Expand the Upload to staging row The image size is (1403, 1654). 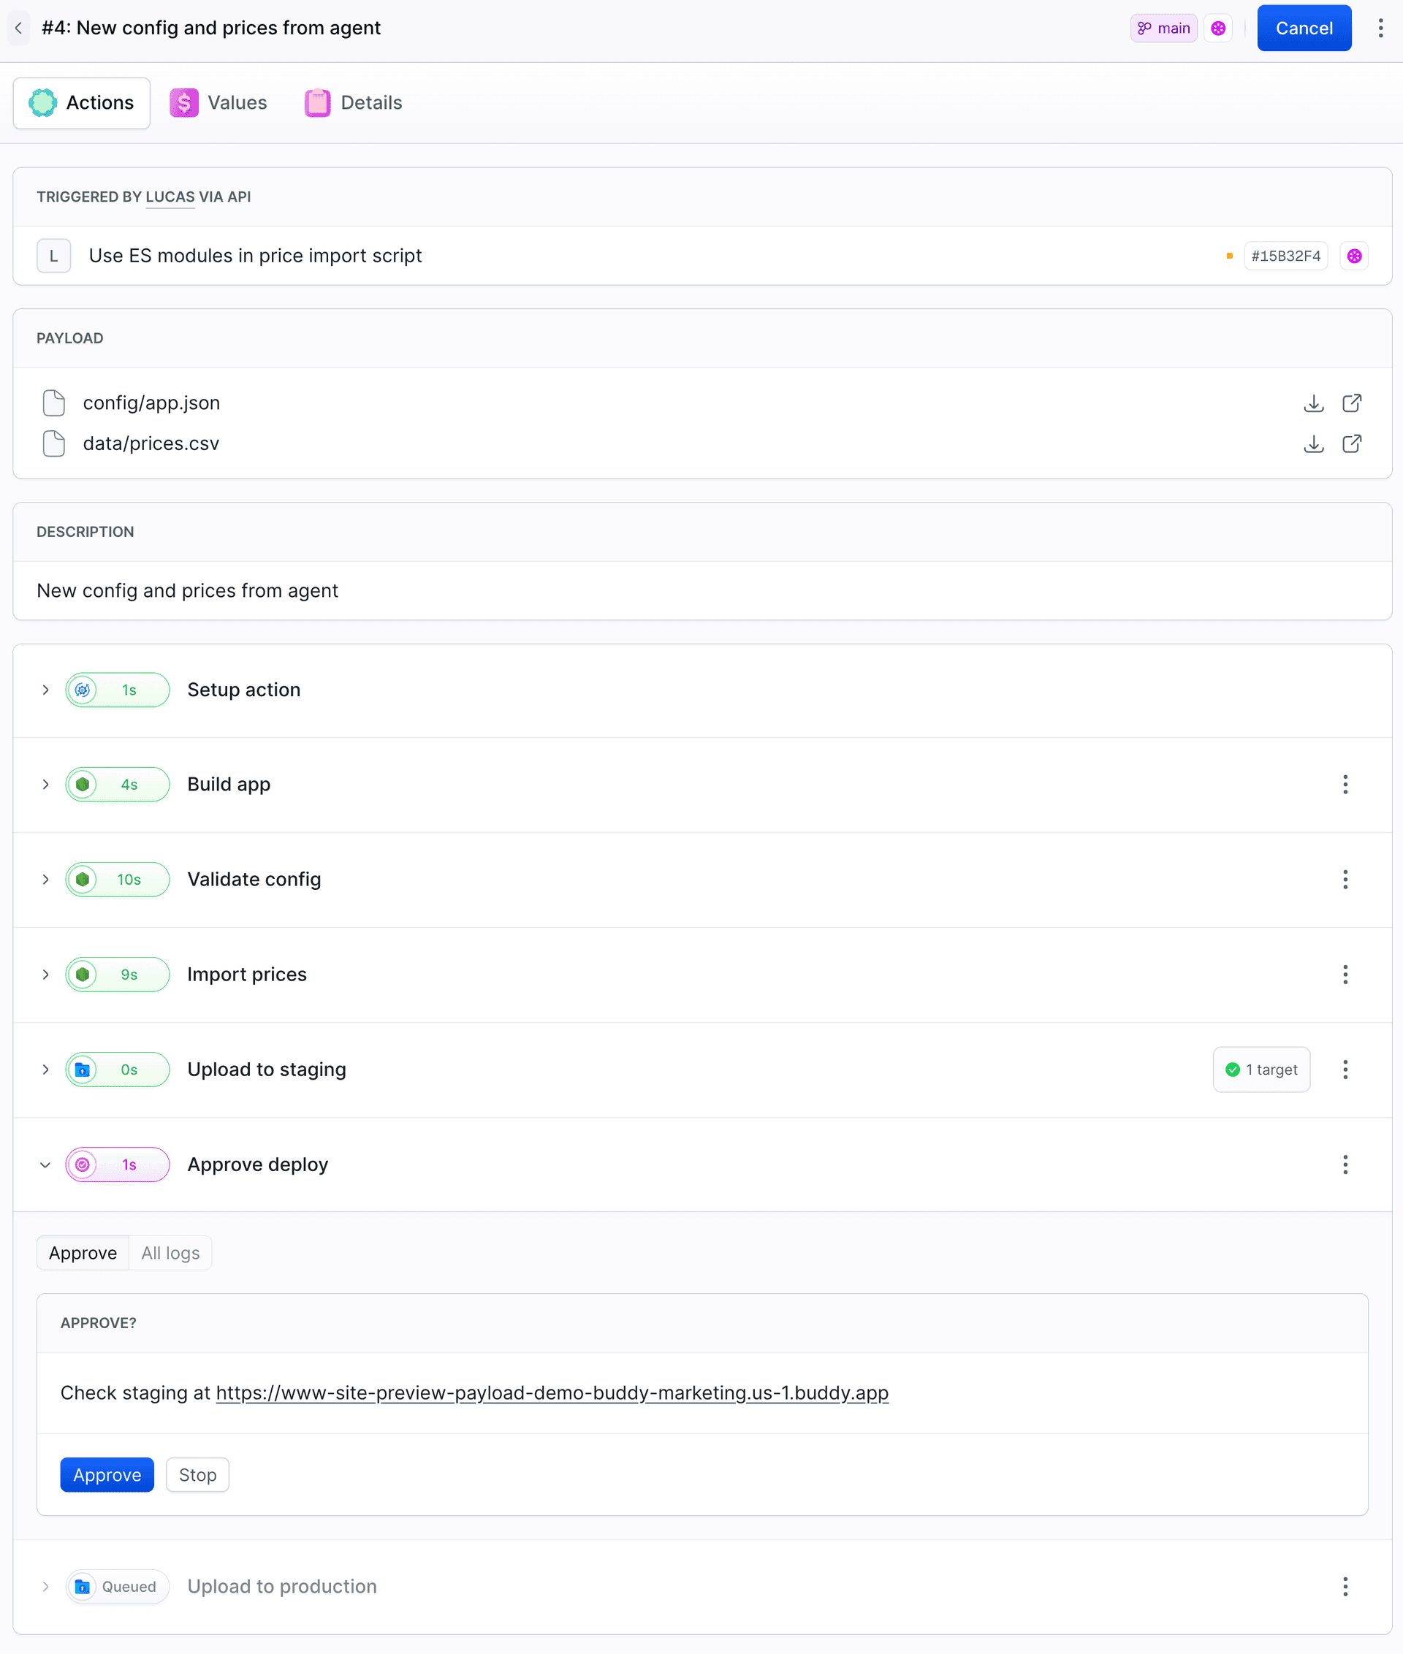click(45, 1070)
